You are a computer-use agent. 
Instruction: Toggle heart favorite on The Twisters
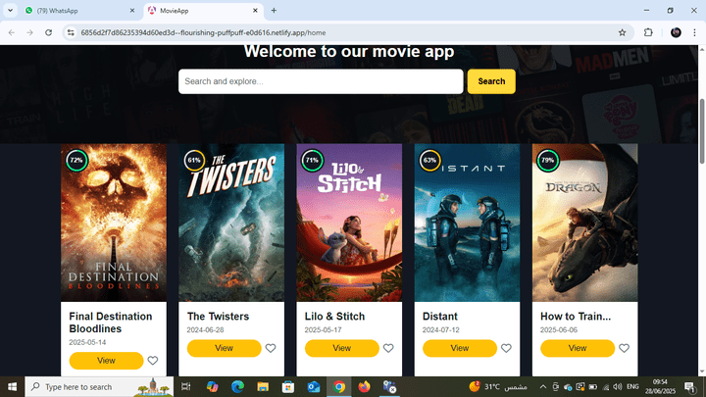pyautogui.click(x=271, y=348)
